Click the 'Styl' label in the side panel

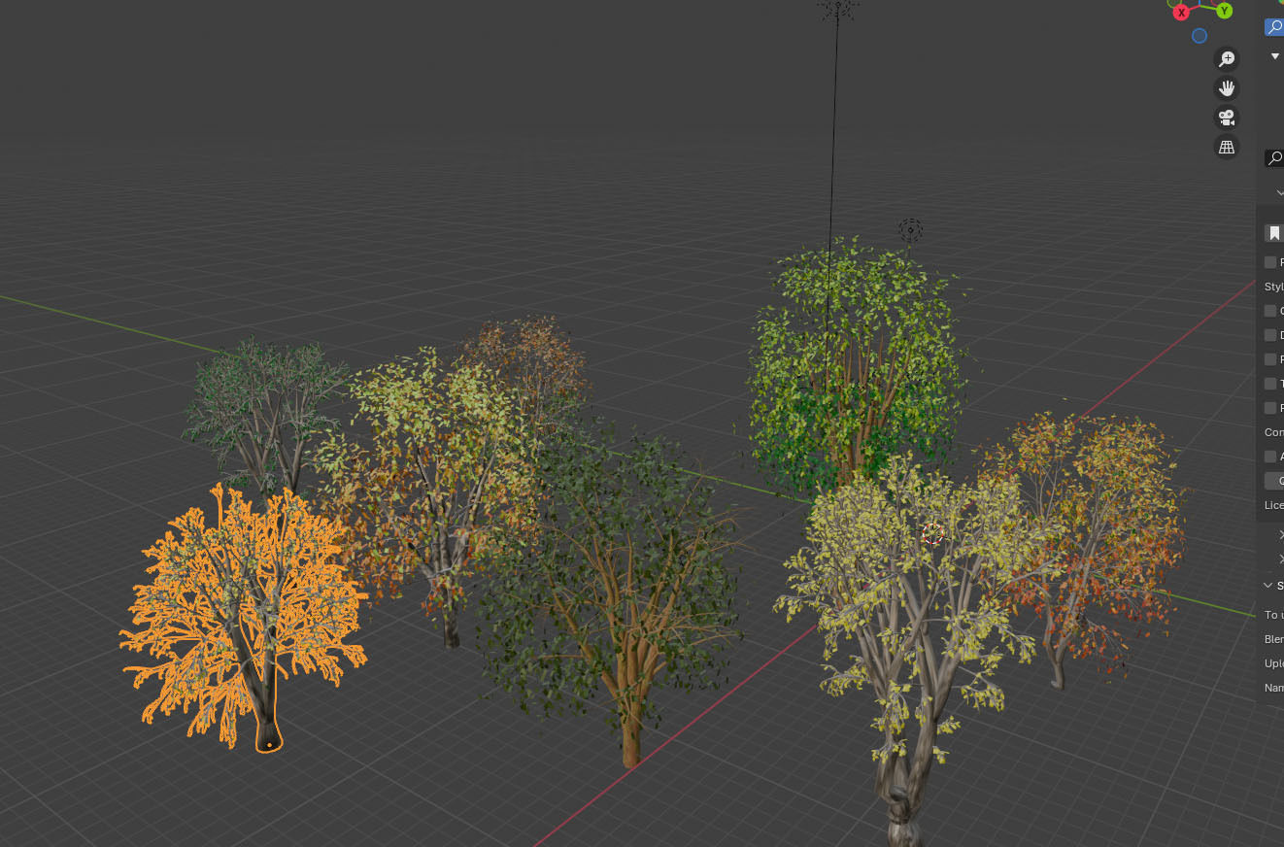click(x=1273, y=287)
